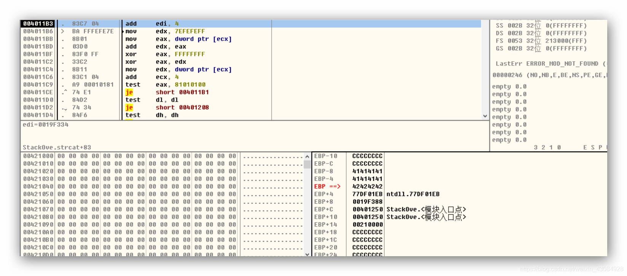The height and width of the screenshot is (276, 627).
Task: Click the dump pane scroll-up arrow
Action: [x=307, y=156]
